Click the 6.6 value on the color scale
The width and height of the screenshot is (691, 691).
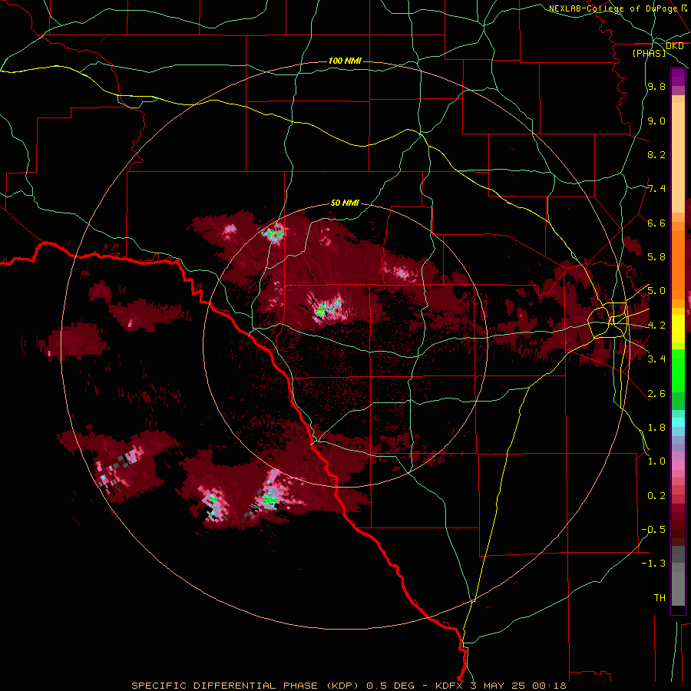(x=656, y=223)
